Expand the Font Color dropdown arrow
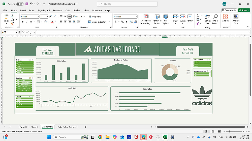 click(55, 22)
